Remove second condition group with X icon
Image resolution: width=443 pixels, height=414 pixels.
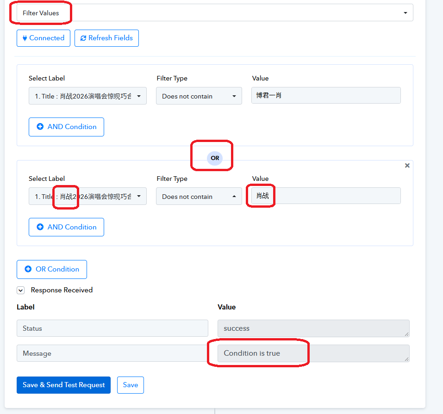[407, 166]
